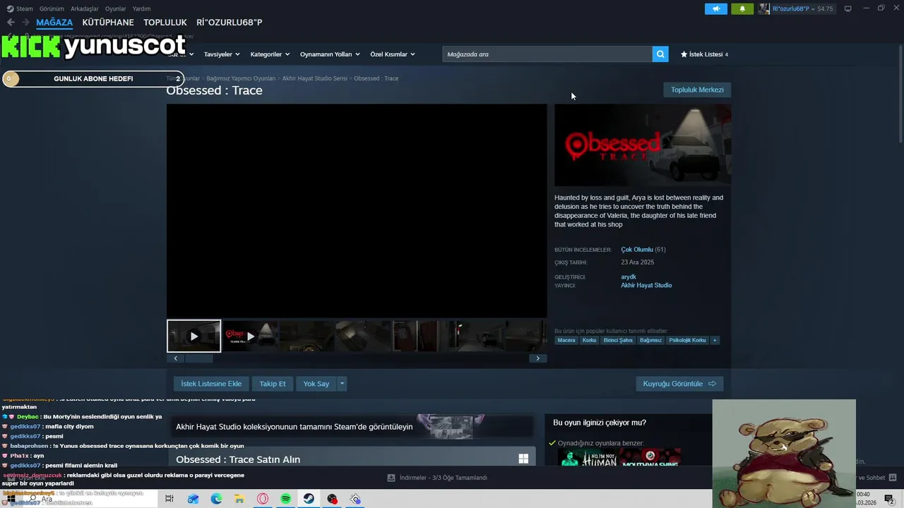This screenshot has width=904, height=508.
Task: Open the Arkadaşlar menu
Action: coord(85,8)
